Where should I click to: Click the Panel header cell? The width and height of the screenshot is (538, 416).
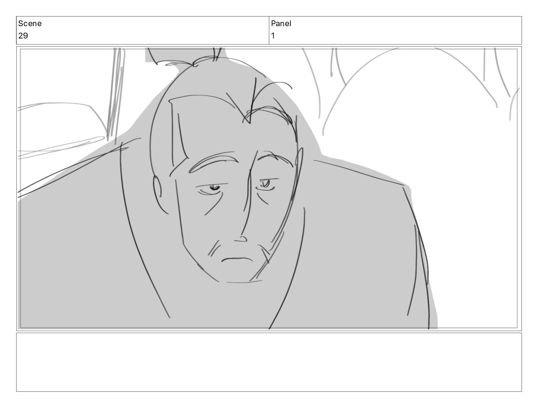[395, 30]
